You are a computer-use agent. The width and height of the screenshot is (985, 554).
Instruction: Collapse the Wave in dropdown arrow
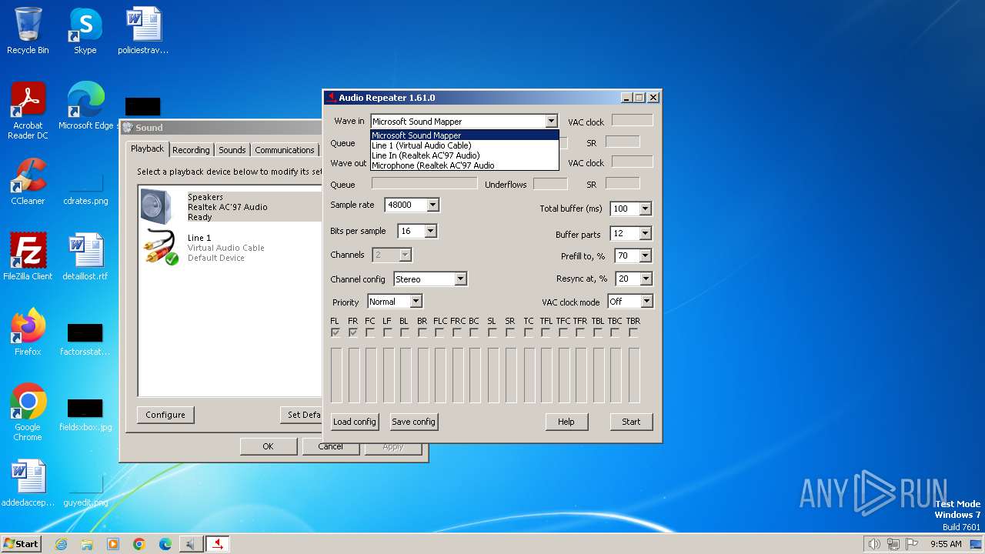(551, 121)
